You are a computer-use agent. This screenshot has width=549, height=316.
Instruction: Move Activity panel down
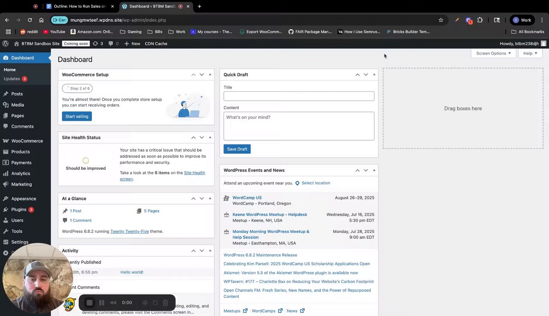point(202,251)
